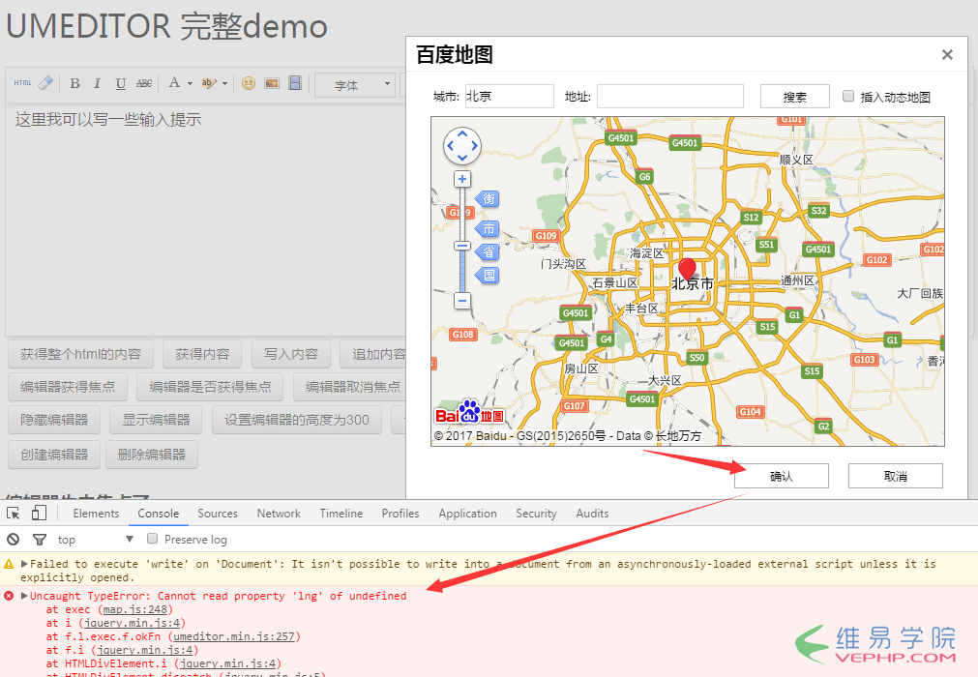Image resolution: width=978 pixels, height=677 pixels.
Task: Collapse the Uncaught TypeError message
Action: [x=24, y=596]
